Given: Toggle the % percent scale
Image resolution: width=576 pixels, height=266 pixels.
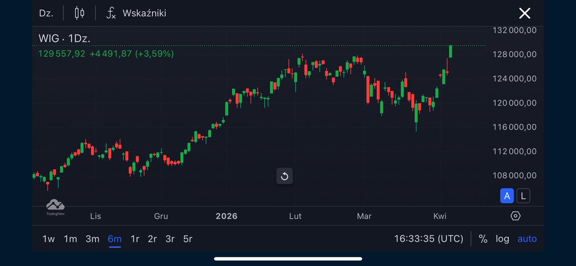Looking at the screenshot, I should (x=483, y=239).
